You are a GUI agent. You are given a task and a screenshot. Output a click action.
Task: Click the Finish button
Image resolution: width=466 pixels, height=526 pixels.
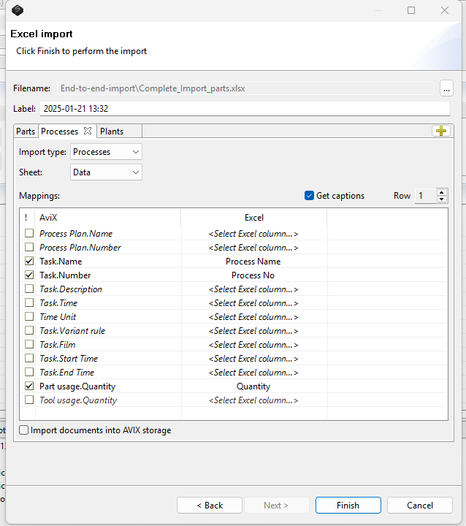(x=348, y=505)
